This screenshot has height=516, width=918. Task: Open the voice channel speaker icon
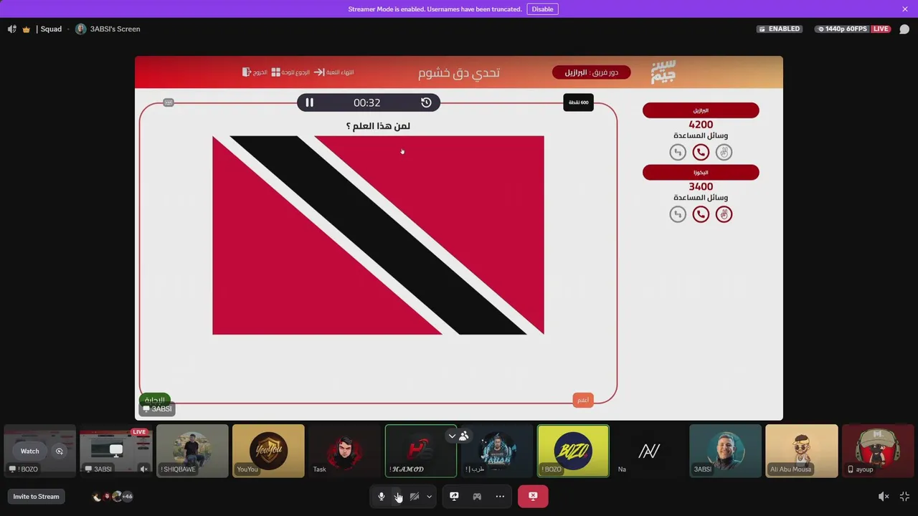click(11, 29)
